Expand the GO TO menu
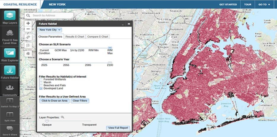This screenshot has height=137, width=277. tap(264, 4)
